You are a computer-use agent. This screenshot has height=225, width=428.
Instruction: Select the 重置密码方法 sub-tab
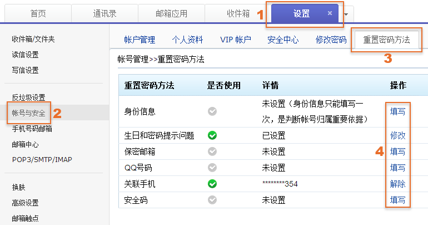(x=386, y=40)
